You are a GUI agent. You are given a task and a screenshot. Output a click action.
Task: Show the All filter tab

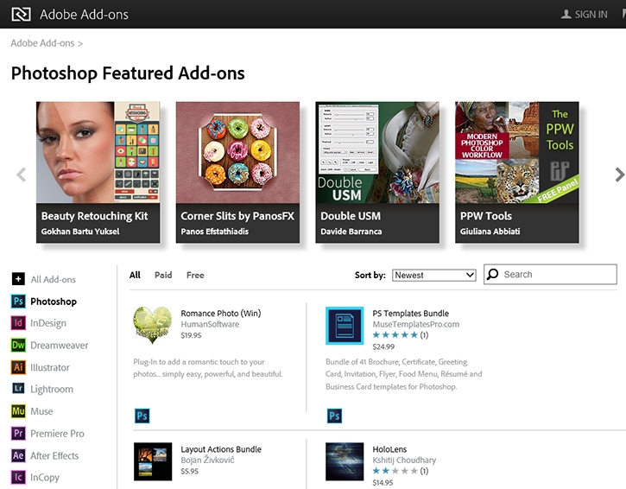(x=135, y=275)
